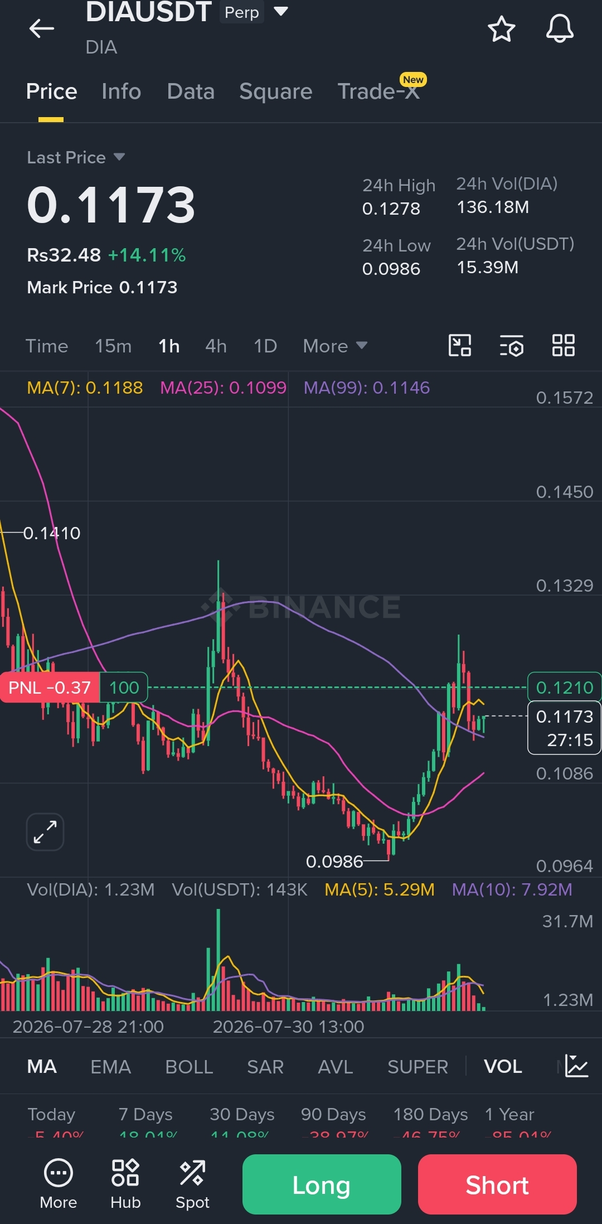Open the More menu icon in bottom bar

[59, 1184]
